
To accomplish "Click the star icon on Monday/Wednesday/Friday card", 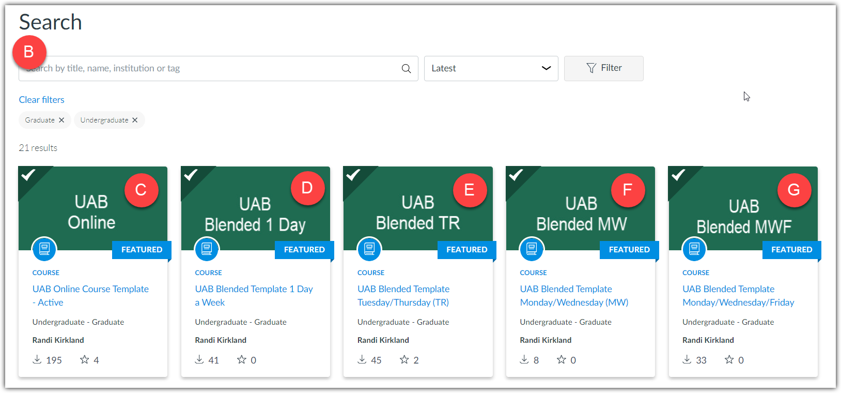I will 729,359.
